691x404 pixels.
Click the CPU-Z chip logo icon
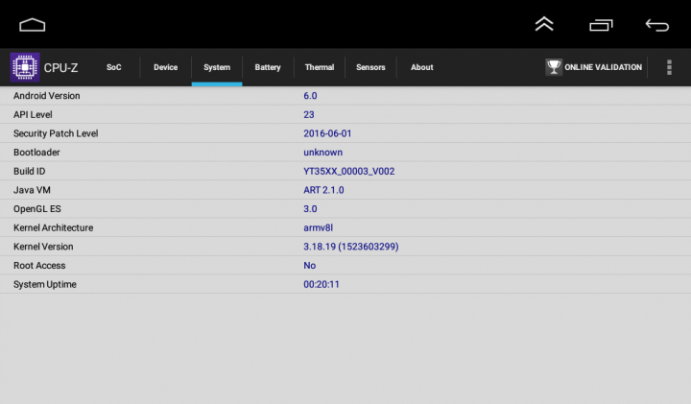[25, 67]
